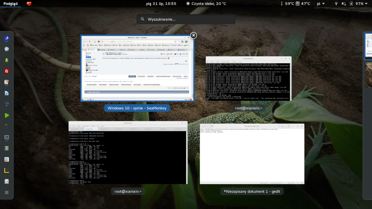Screen dimensions: 372x209
Task: Select the lower-left tabbed terminal thumbnail
Action: (128, 152)
